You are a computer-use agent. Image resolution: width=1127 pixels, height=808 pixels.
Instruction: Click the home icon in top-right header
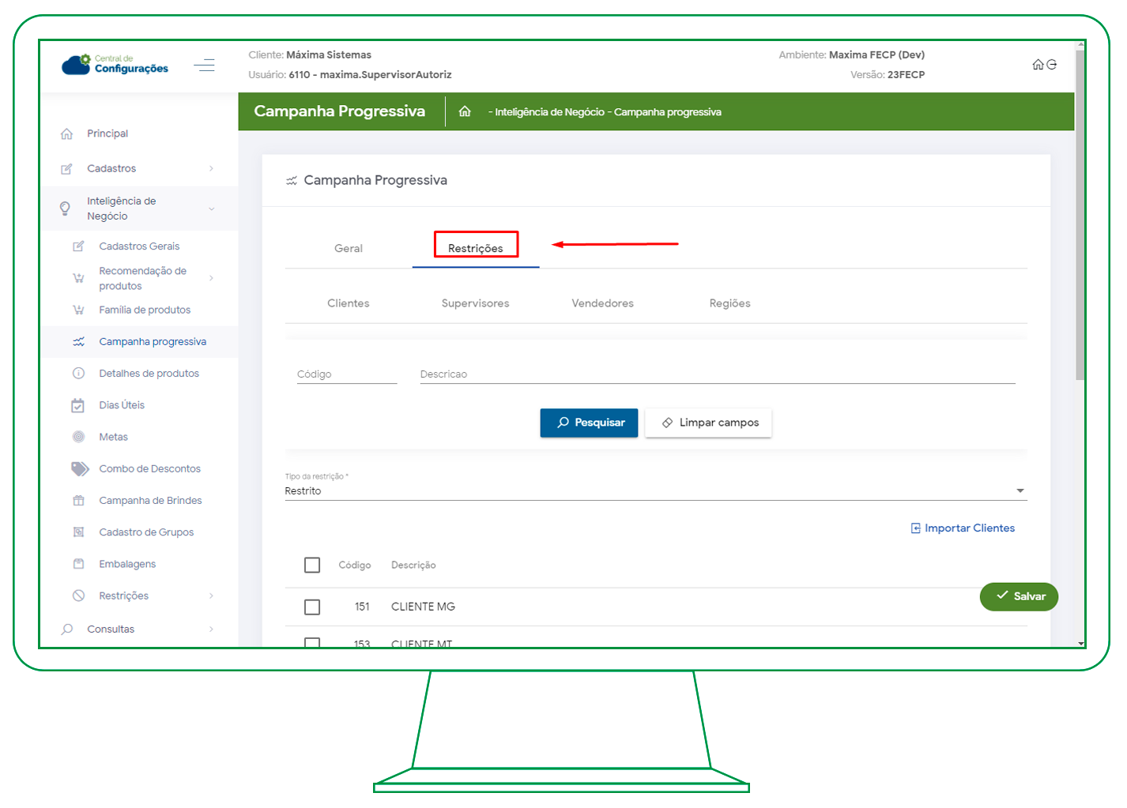click(1038, 65)
